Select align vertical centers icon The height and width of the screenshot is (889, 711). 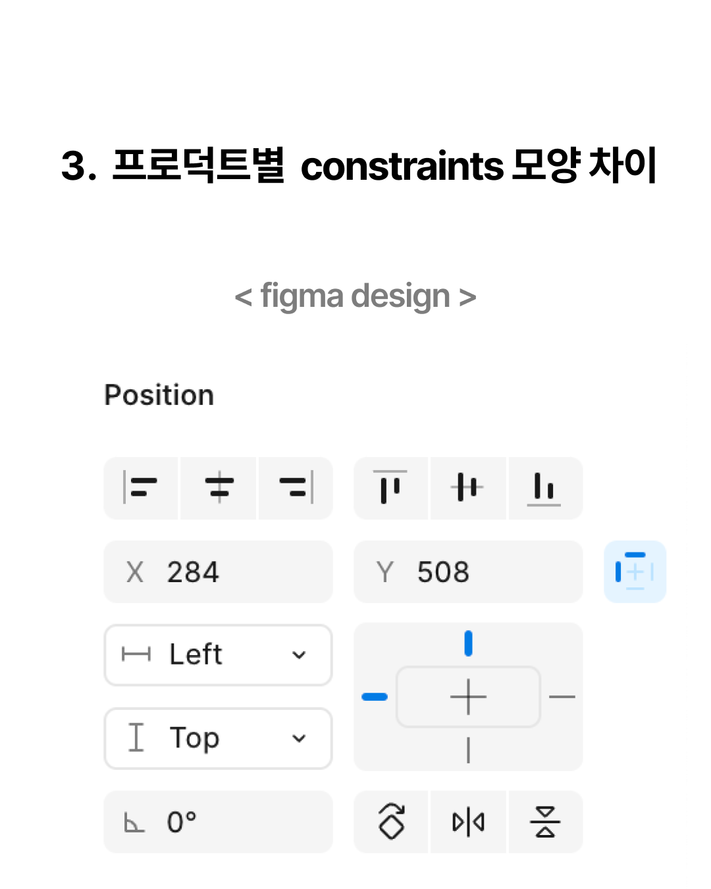tap(468, 488)
